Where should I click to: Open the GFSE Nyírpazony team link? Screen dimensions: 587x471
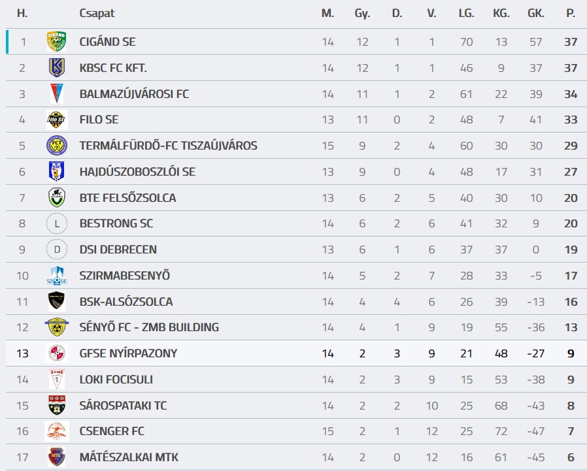click(128, 353)
